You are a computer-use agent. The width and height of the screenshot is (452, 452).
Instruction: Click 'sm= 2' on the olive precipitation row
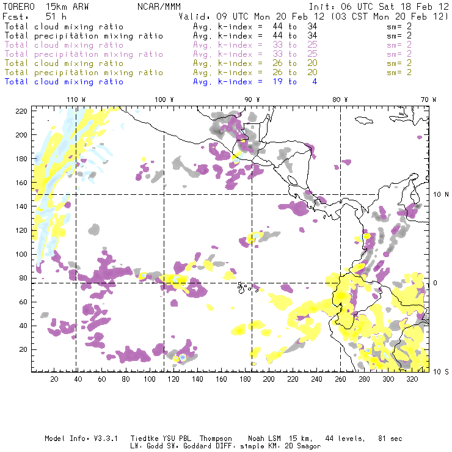tap(399, 72)
